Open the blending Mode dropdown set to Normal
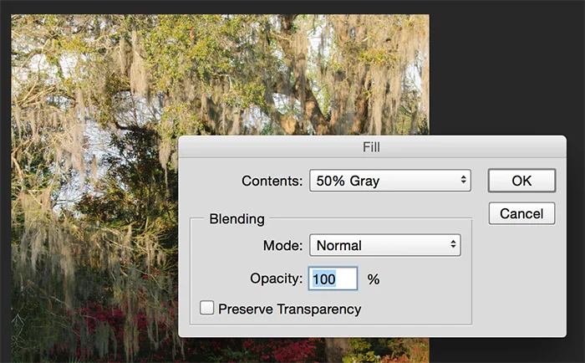This screenshot has height=363, width=585. pos(385,245)
